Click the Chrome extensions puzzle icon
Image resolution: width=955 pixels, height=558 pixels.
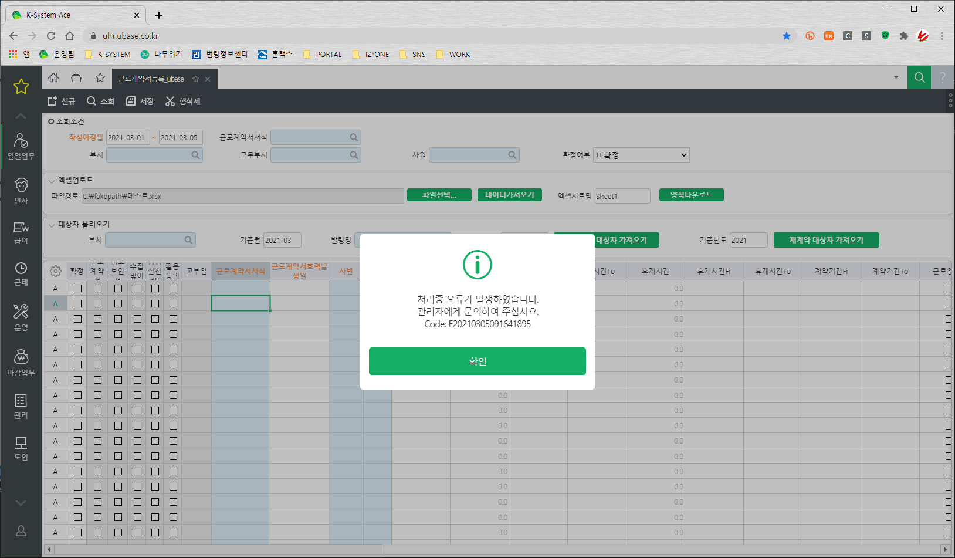(904, 36)
